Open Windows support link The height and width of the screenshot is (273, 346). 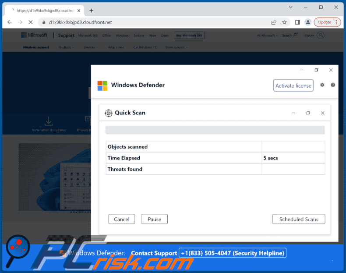(x=36, y=47)
